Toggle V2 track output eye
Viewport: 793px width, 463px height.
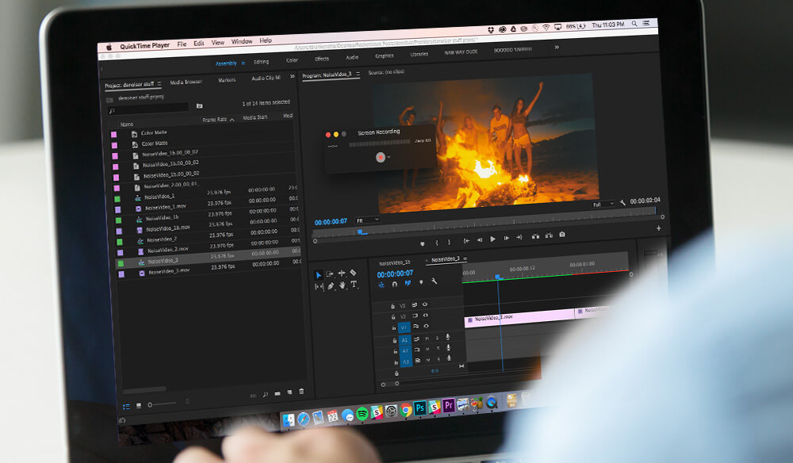coord(425,315)
